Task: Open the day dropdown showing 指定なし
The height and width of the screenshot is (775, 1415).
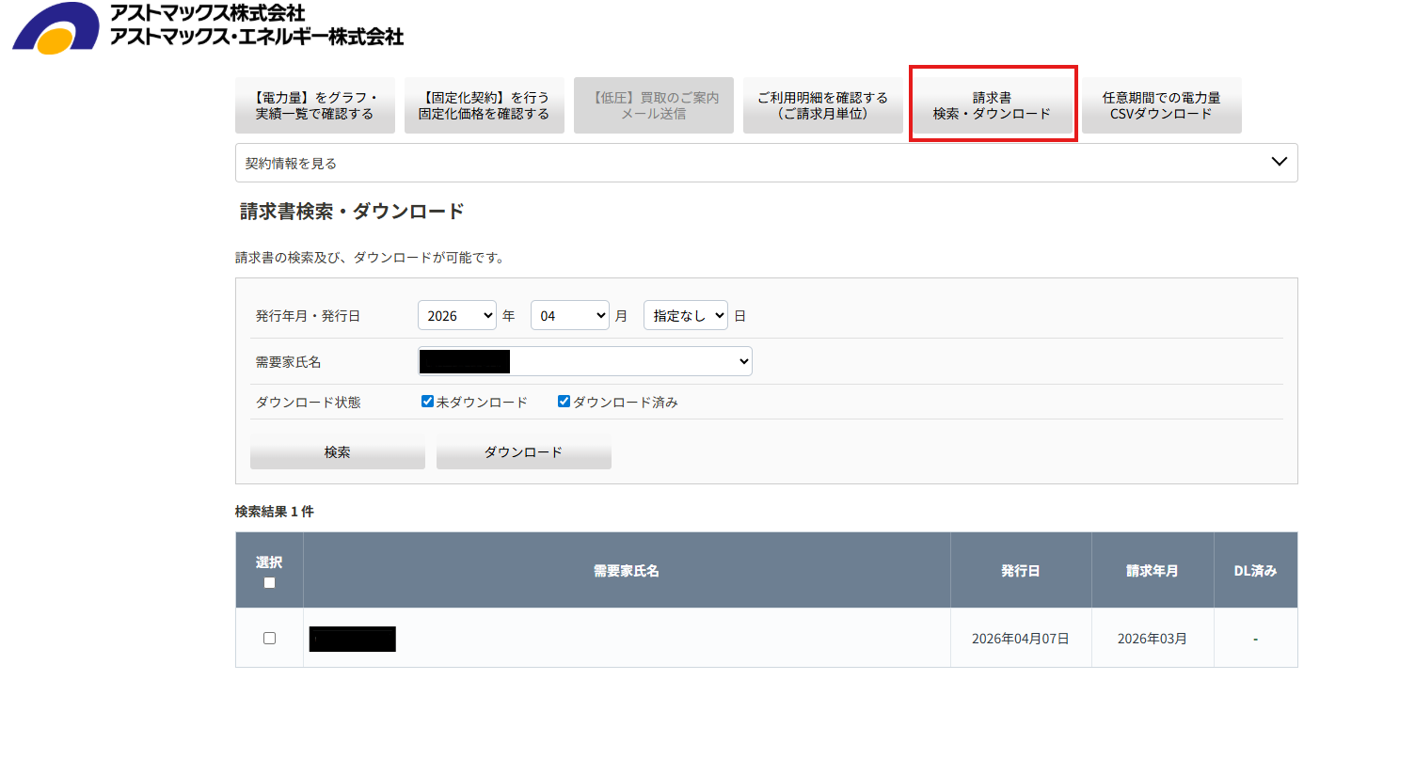Action: [686, 316]
